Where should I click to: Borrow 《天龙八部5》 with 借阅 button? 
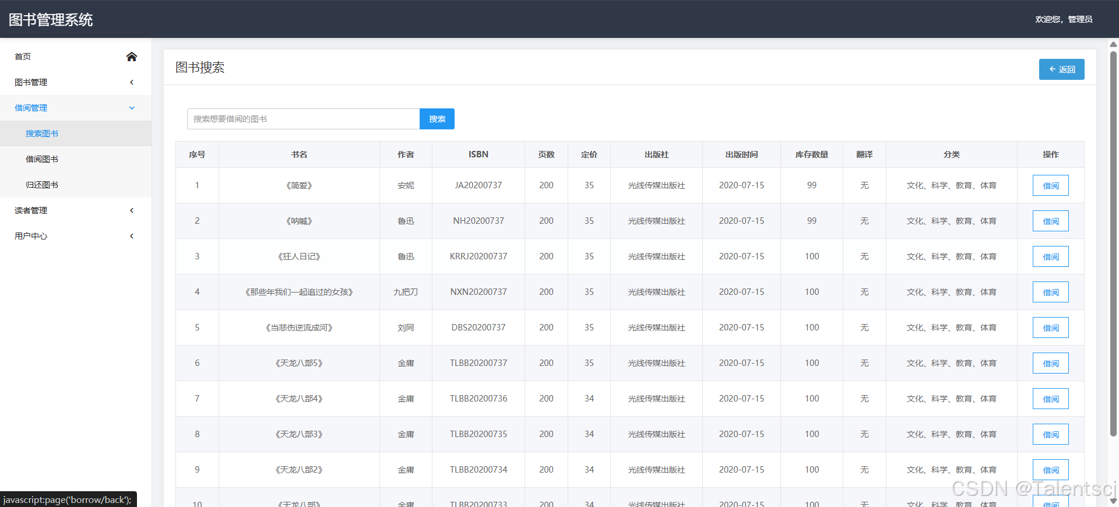pyautogui.click(x=1050, y=364)
